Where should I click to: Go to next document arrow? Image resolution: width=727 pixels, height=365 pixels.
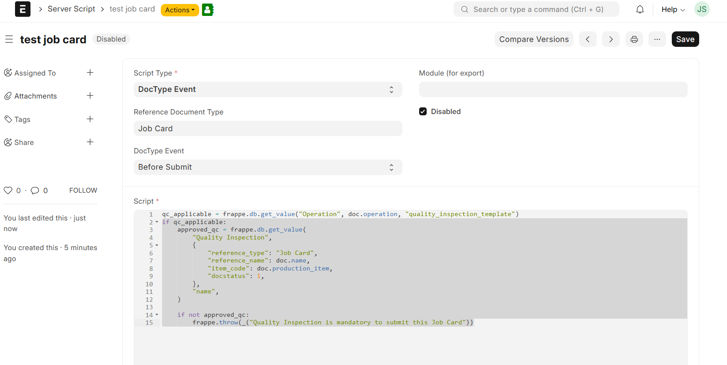tap(611, 39)
